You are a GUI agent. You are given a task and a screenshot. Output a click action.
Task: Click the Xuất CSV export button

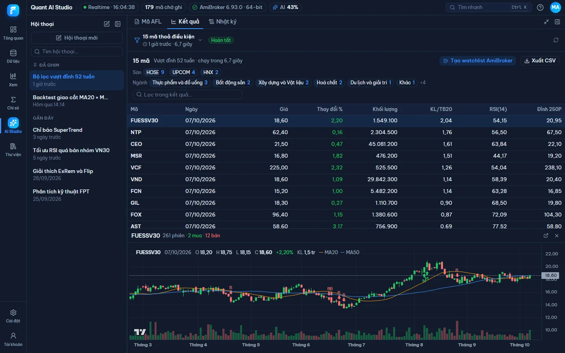540,60
